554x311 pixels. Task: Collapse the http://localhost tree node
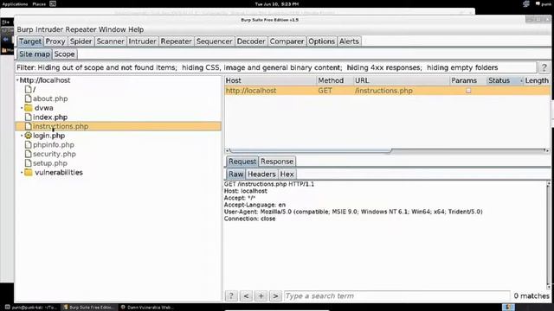[x=17, y=80]
